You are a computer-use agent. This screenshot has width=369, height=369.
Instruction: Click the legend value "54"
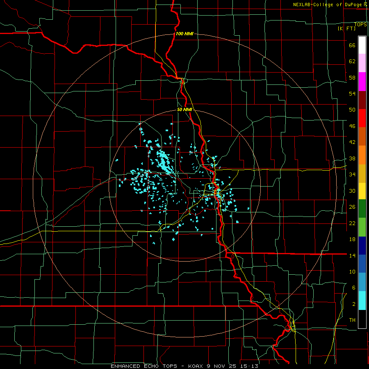tap(352, 93)
